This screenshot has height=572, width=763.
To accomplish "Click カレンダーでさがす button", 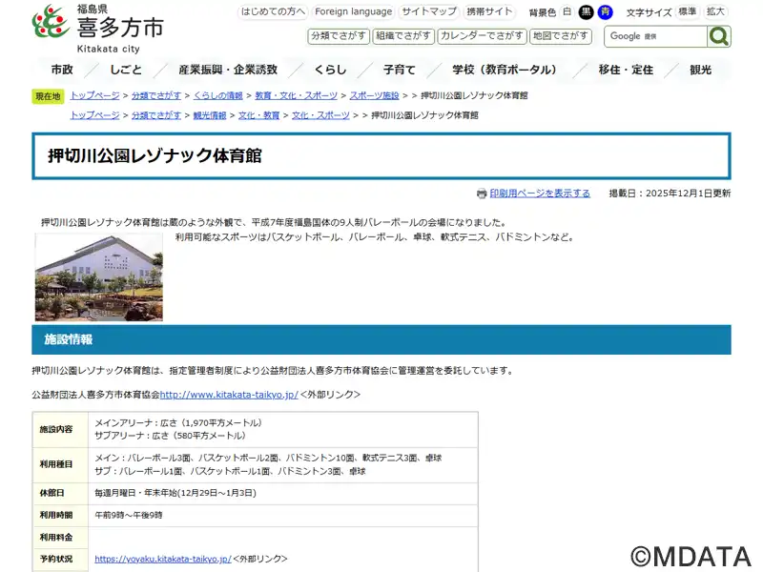I will (482, 36).
